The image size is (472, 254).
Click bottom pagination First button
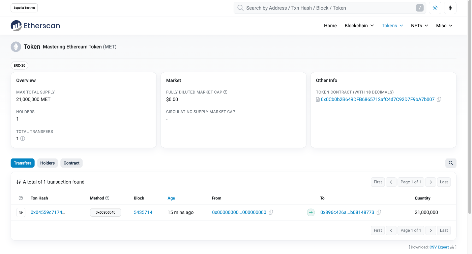pyautogui.click(x=378, y=230)
